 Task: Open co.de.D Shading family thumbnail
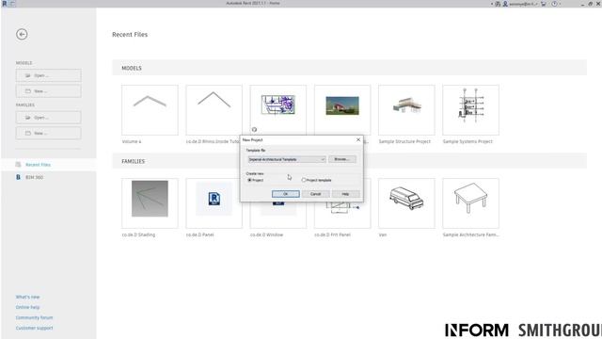(x=150, y=203)
